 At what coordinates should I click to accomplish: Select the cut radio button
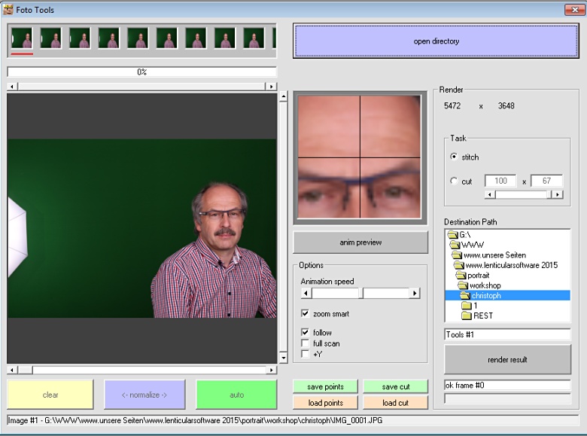coord(453,181)
